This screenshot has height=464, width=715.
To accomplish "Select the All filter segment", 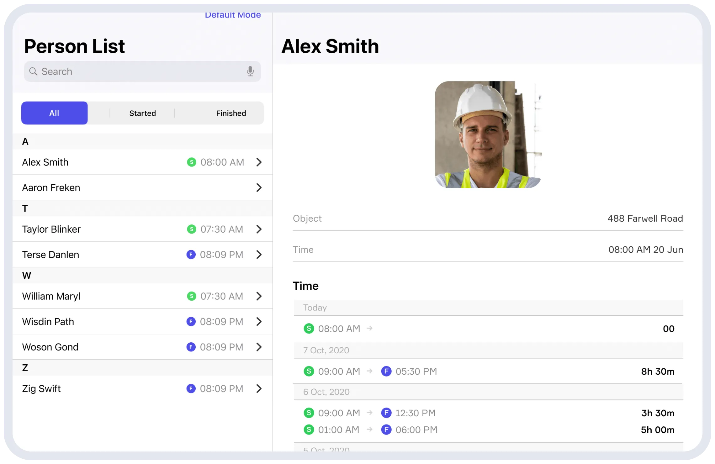I will [x=54, y=113].
